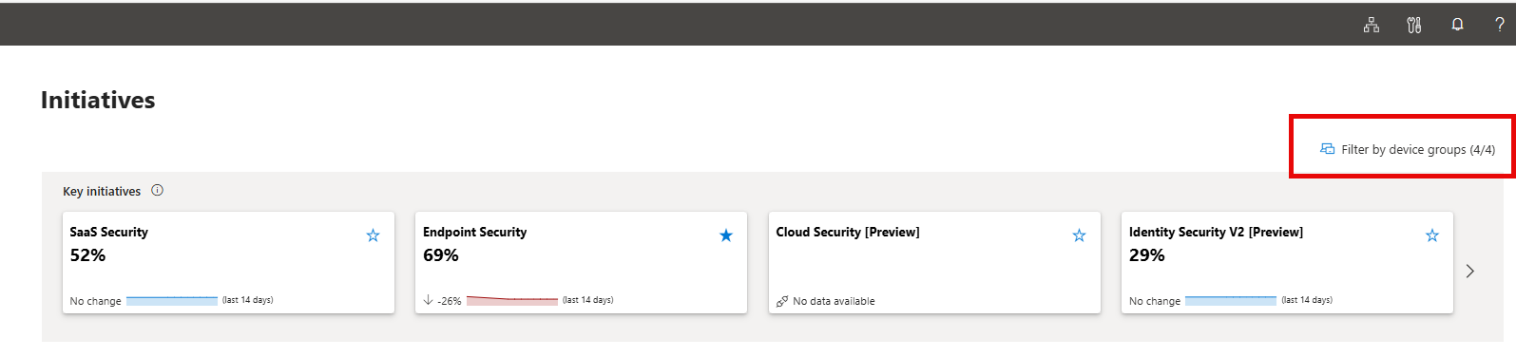Click the down arrow icon in Endpoint Security
This screenshot has width=1516, height=357.
pos(428,300)
